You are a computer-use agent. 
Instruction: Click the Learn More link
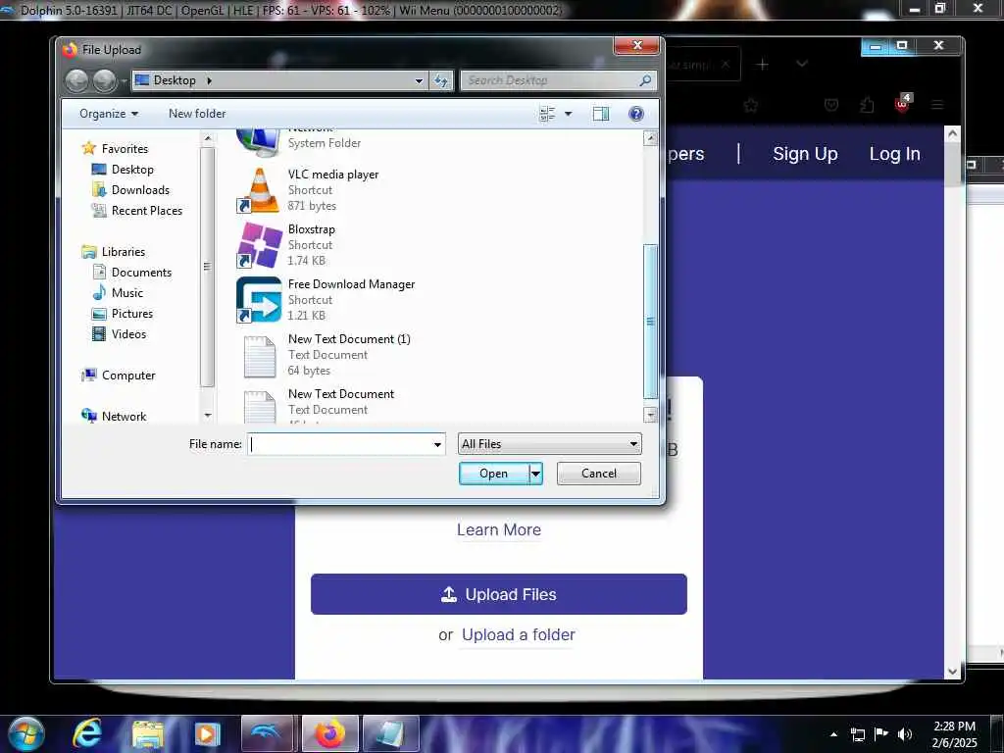[499, 530]
